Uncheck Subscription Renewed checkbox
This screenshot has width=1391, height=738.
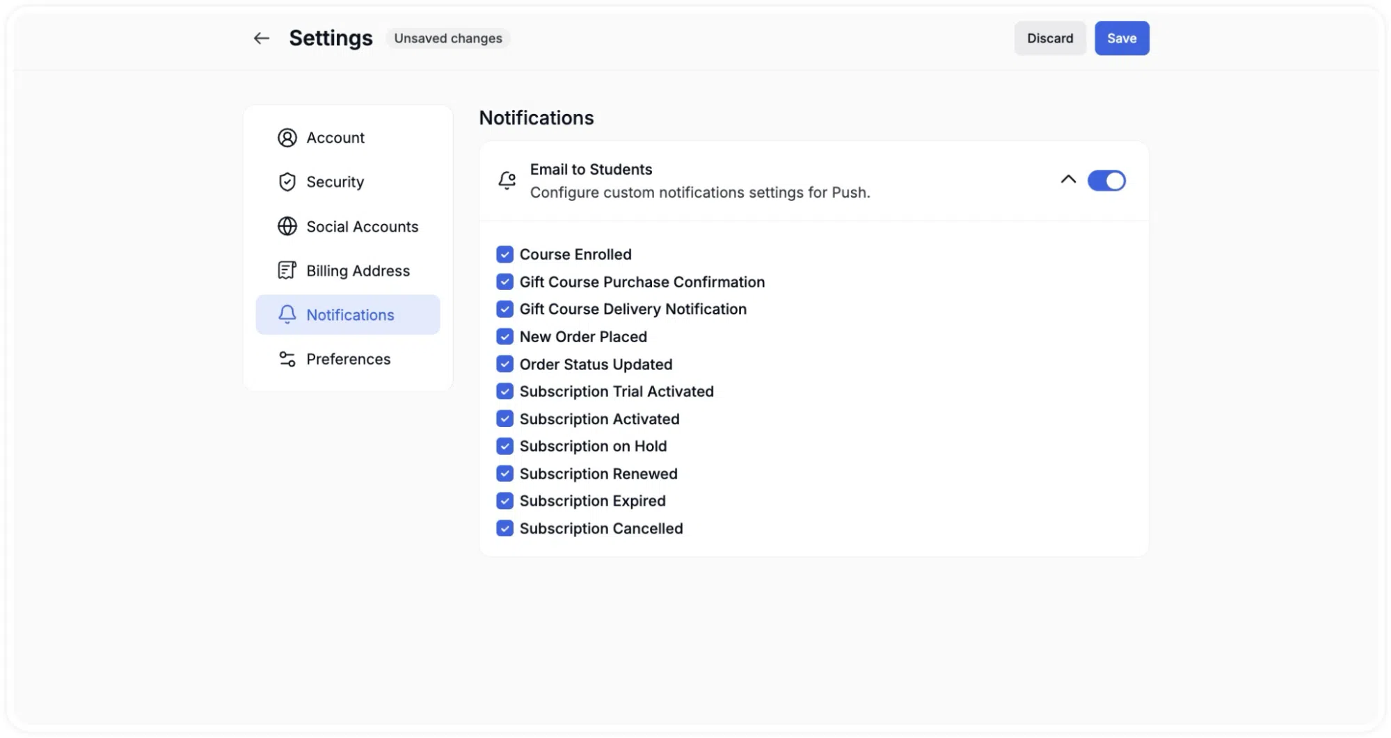(x=504, y=474)
